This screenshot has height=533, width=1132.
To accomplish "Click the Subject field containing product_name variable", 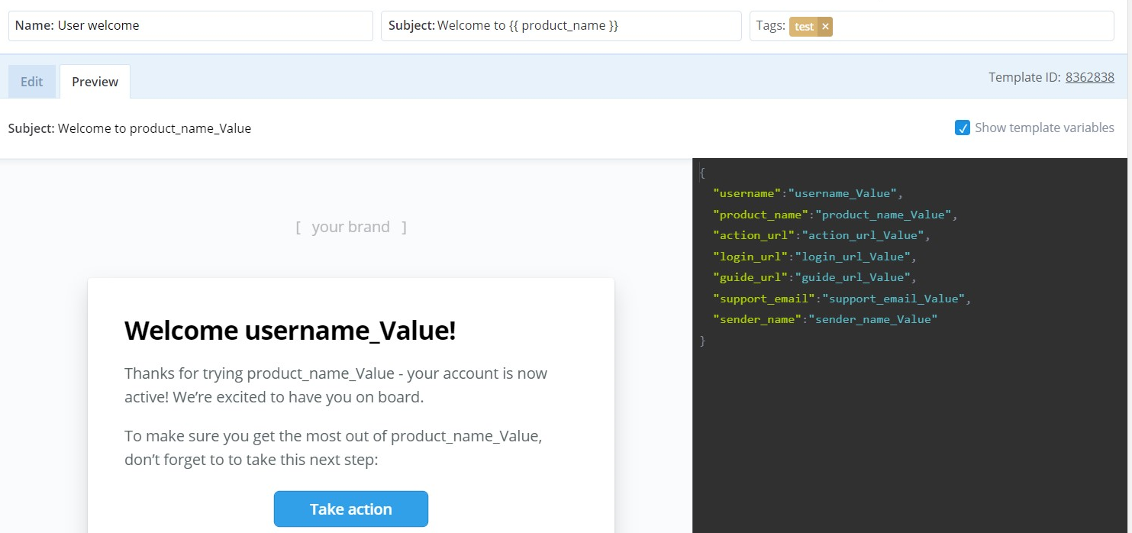I will (x=561, y=25).
